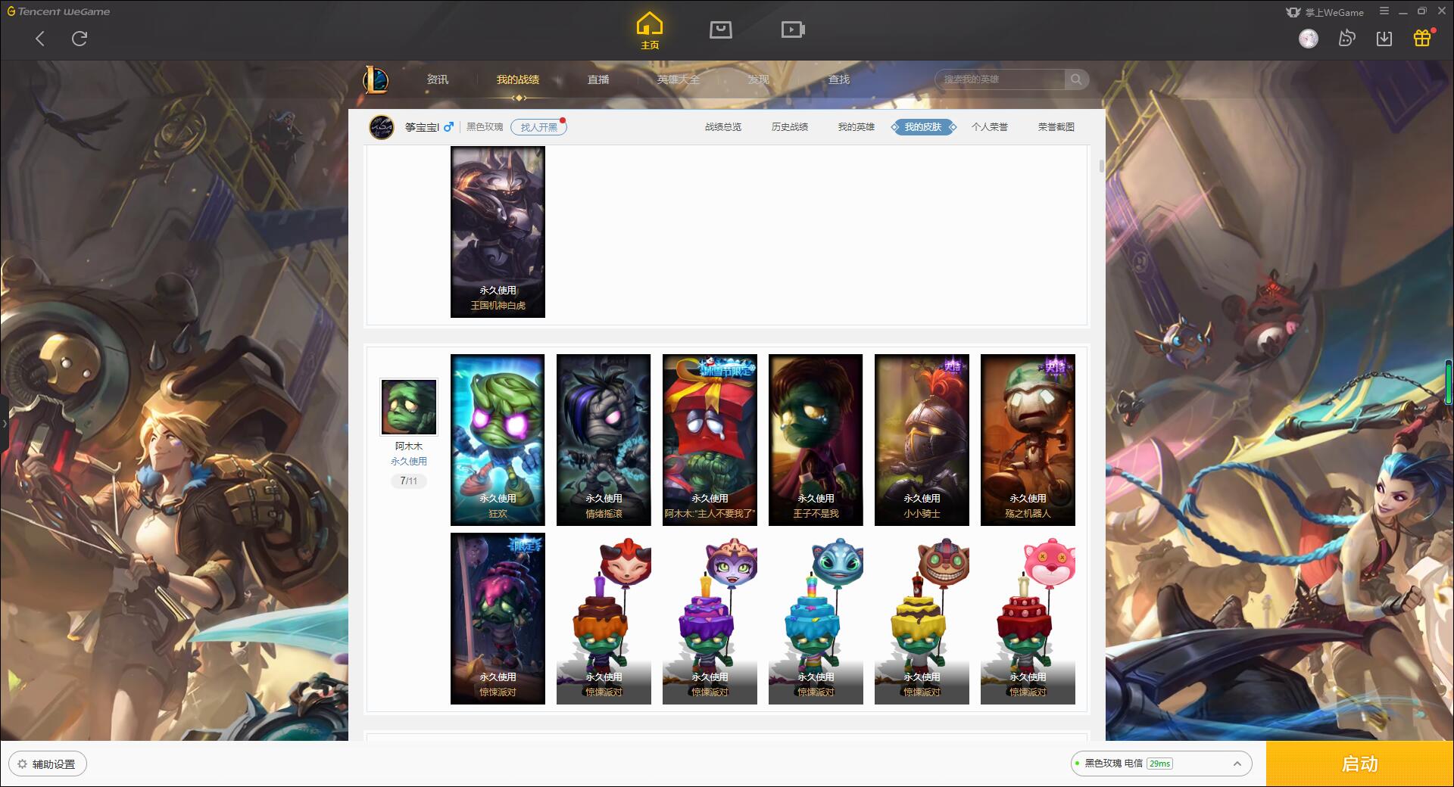Click the summoner profile avatar icon
This screenshot has height=787, width=1454.
point(382,127)
